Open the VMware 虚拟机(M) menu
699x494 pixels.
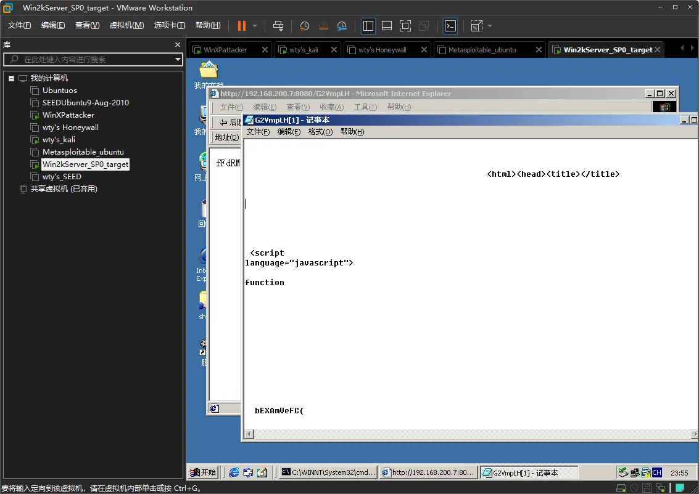[x=126, y=25]
